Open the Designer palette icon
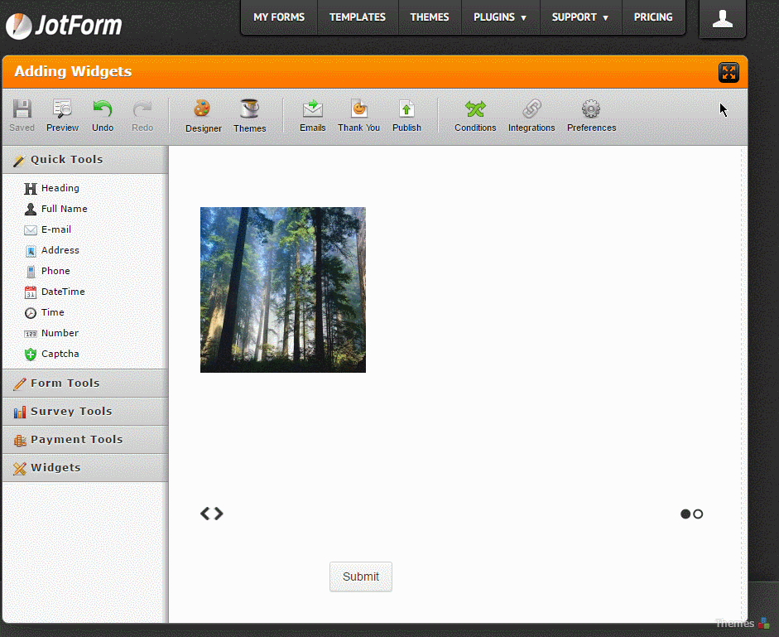 203,109
